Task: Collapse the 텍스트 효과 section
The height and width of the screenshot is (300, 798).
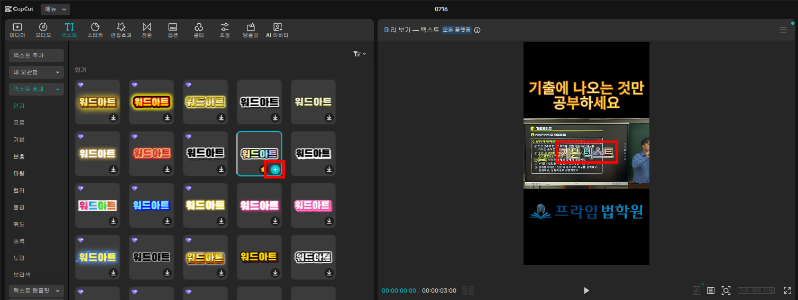Action: (36, 89)
